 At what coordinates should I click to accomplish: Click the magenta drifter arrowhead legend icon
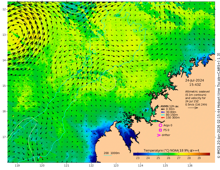tap(159, 135)
